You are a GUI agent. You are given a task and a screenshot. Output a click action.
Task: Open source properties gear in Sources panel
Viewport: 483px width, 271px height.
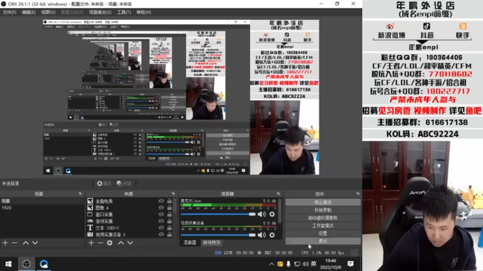(110, 243)
